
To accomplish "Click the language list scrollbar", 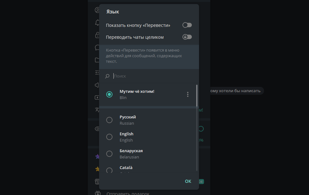I will click(197, 95).
